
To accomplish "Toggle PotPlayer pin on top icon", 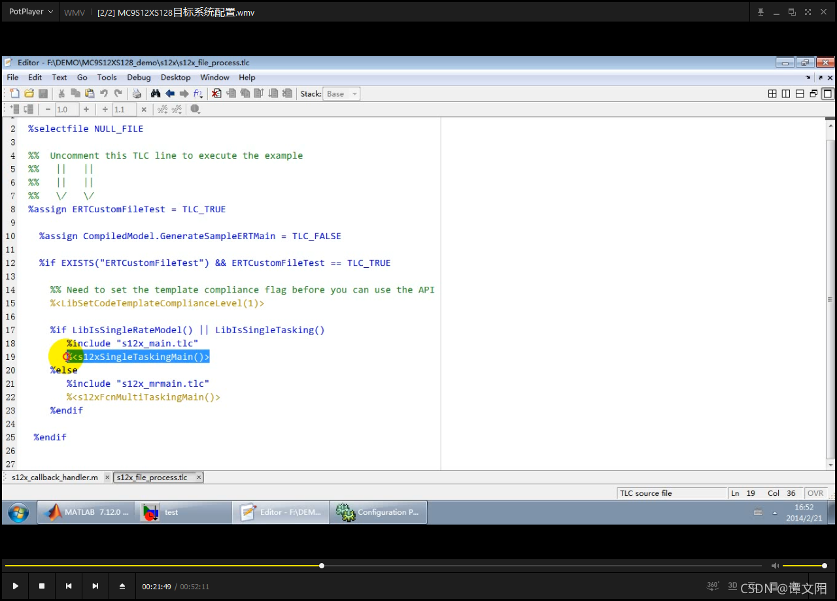I will pos(760,12).
